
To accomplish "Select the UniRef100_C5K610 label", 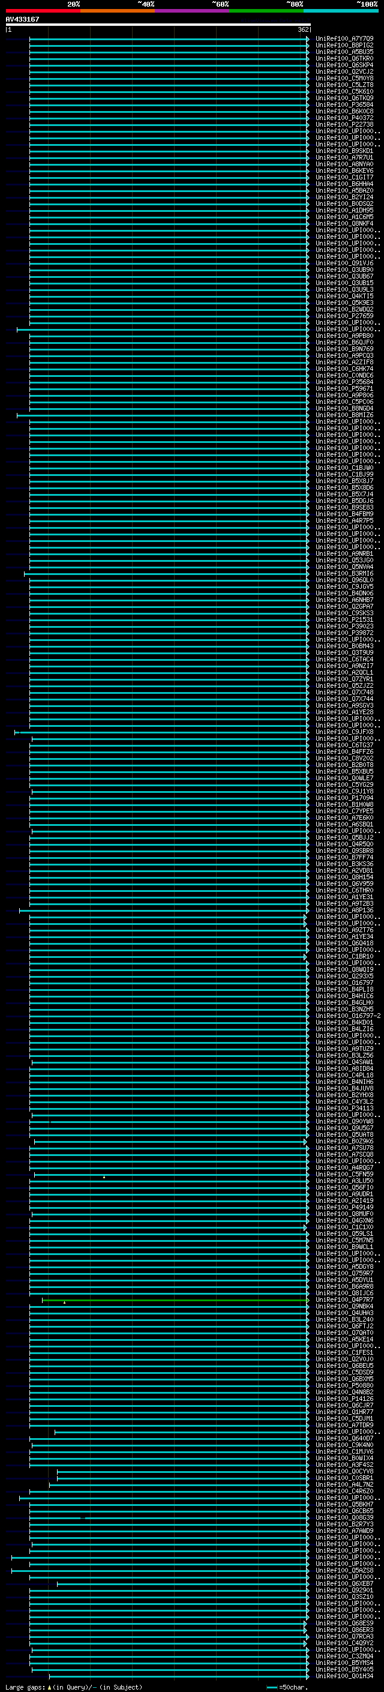I will tap(344, 91).
